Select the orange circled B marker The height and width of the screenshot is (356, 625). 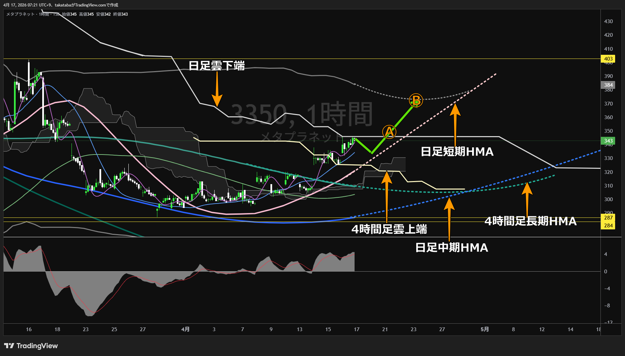(416, 100)
